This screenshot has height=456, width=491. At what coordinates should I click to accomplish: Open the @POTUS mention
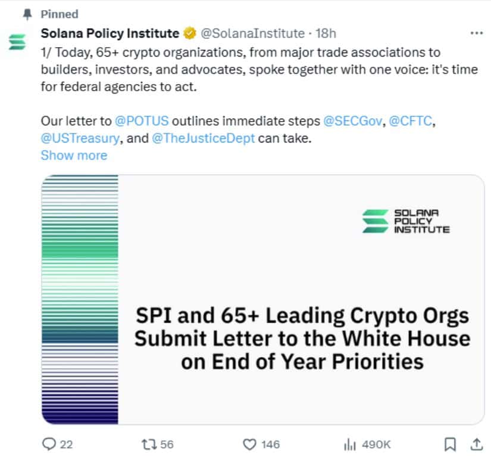pos(140,120)
